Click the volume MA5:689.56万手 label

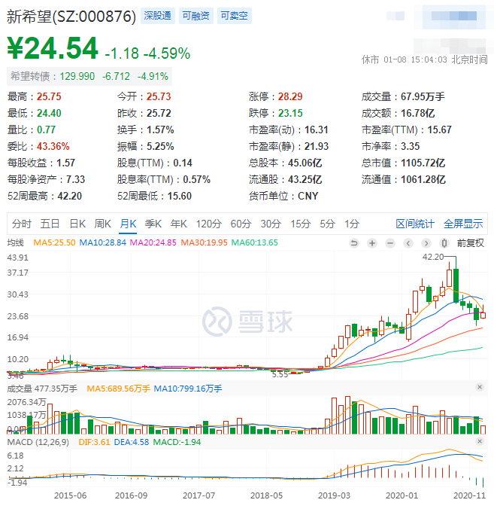click(x=118, y=389)
